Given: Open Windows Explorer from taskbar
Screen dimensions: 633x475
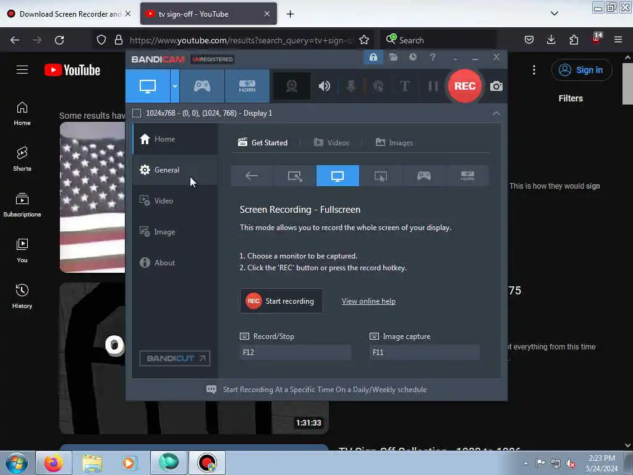Looking at the screenshot, I should (92, 463).
